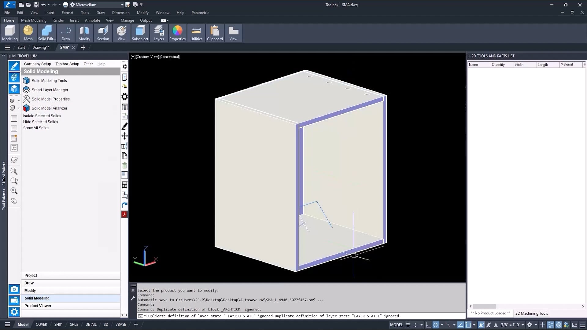Click Isolate Selected Solids

42,116
